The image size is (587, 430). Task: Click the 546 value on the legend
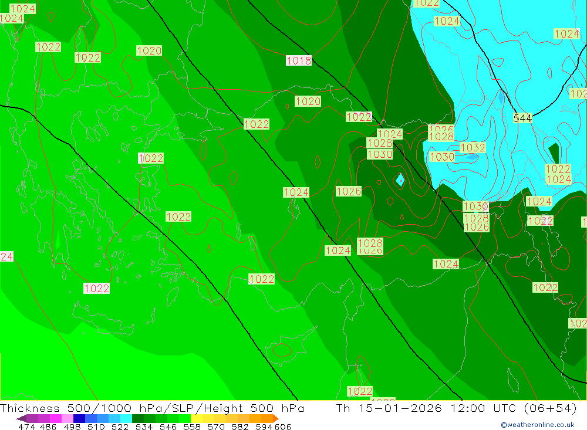pyautogui.click(x=168, y=426)
